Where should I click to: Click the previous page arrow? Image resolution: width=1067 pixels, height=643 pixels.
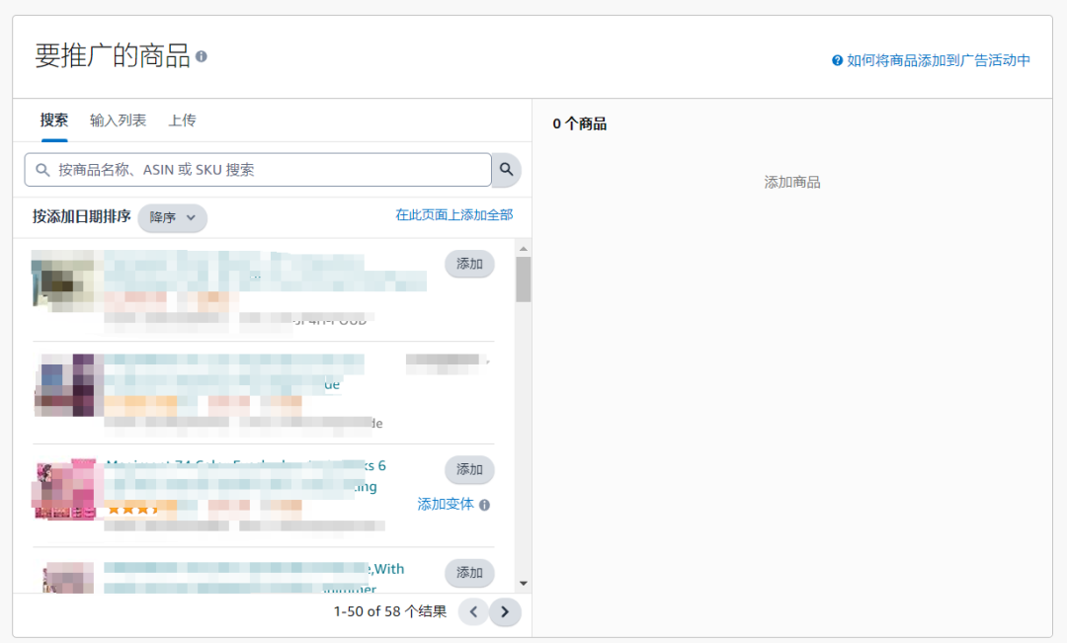473,612
